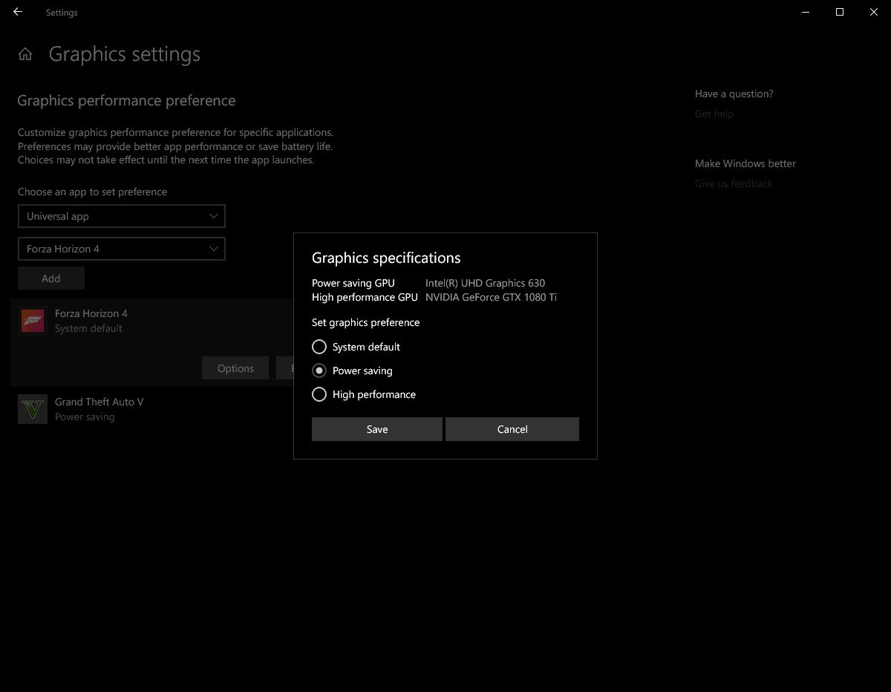
Task: Click the Forza Horizon 4 app icon
Action: (33, 321)
